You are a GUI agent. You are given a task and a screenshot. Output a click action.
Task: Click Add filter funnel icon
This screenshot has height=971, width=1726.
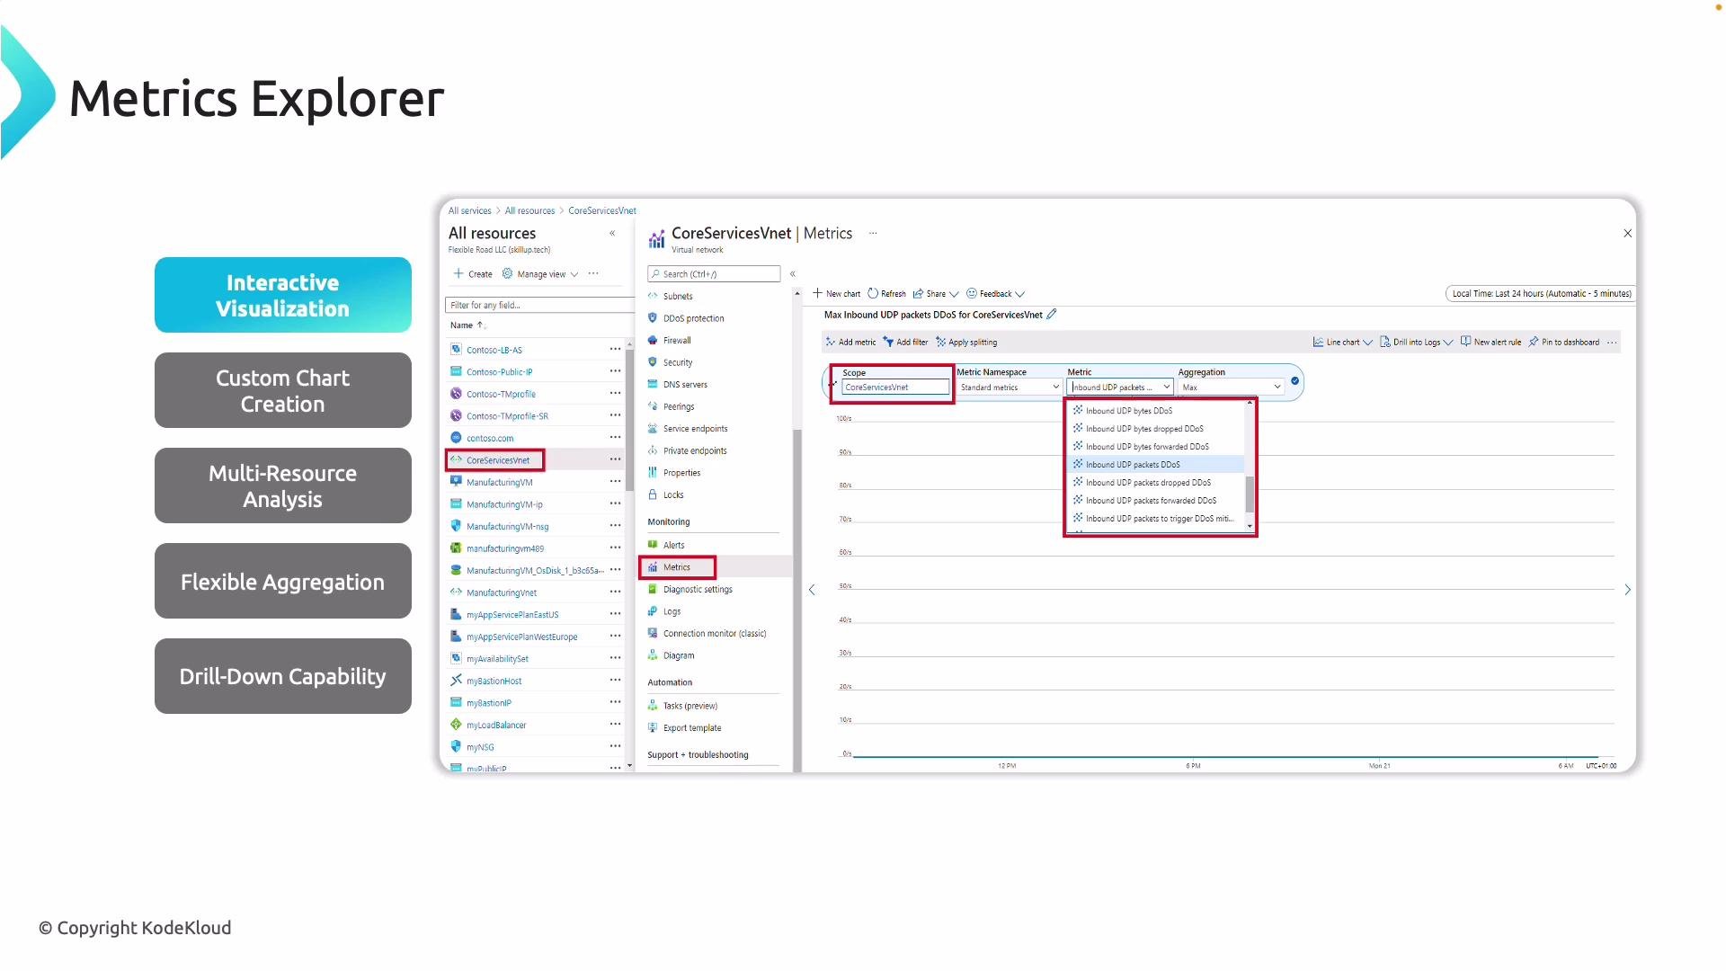click(888, 342)
